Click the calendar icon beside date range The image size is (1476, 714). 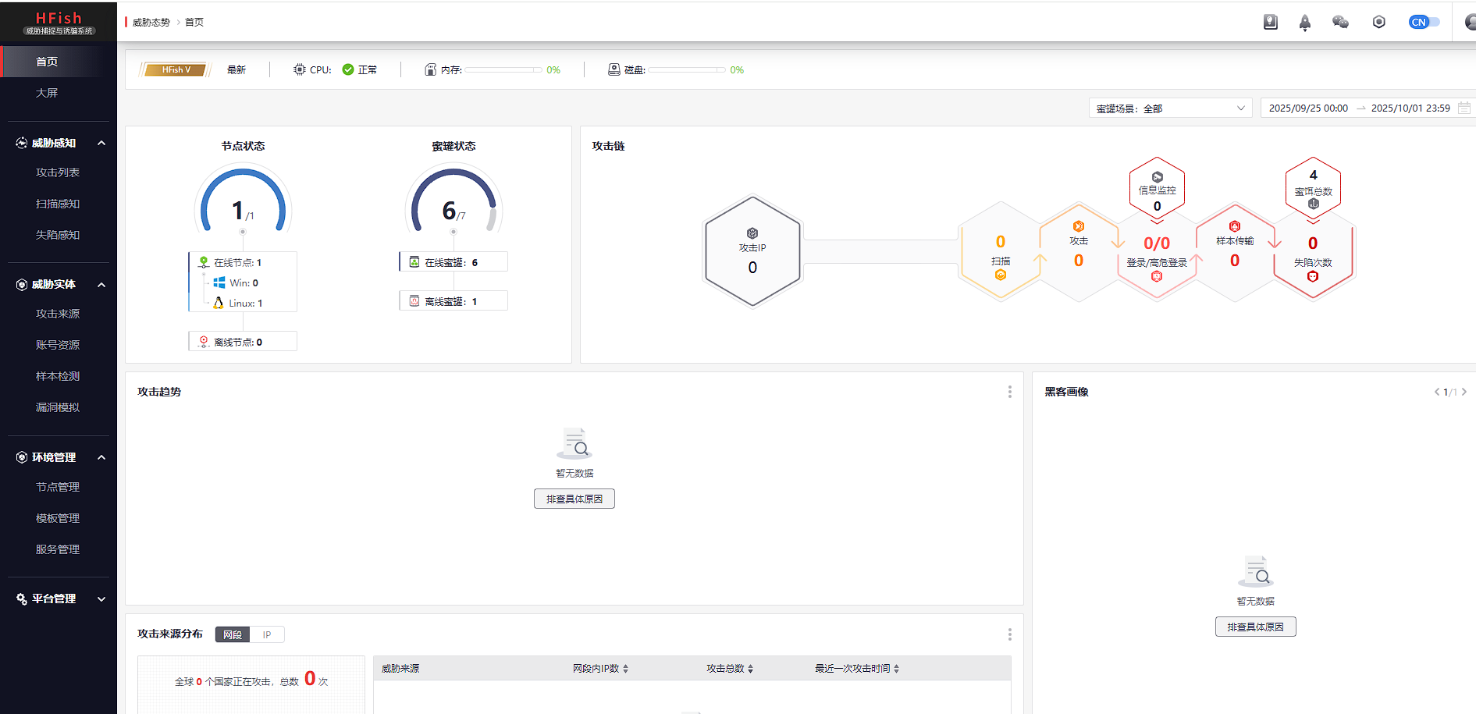[x=1464, y=108]
